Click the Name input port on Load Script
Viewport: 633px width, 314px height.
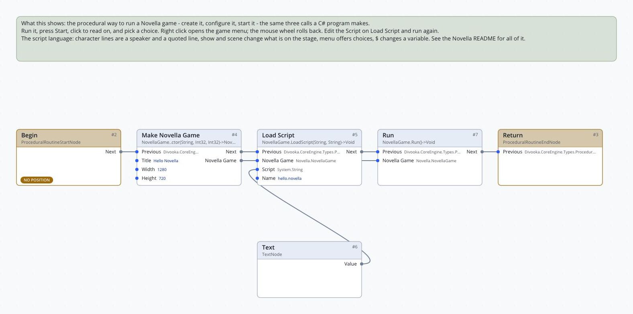[257, 178]
